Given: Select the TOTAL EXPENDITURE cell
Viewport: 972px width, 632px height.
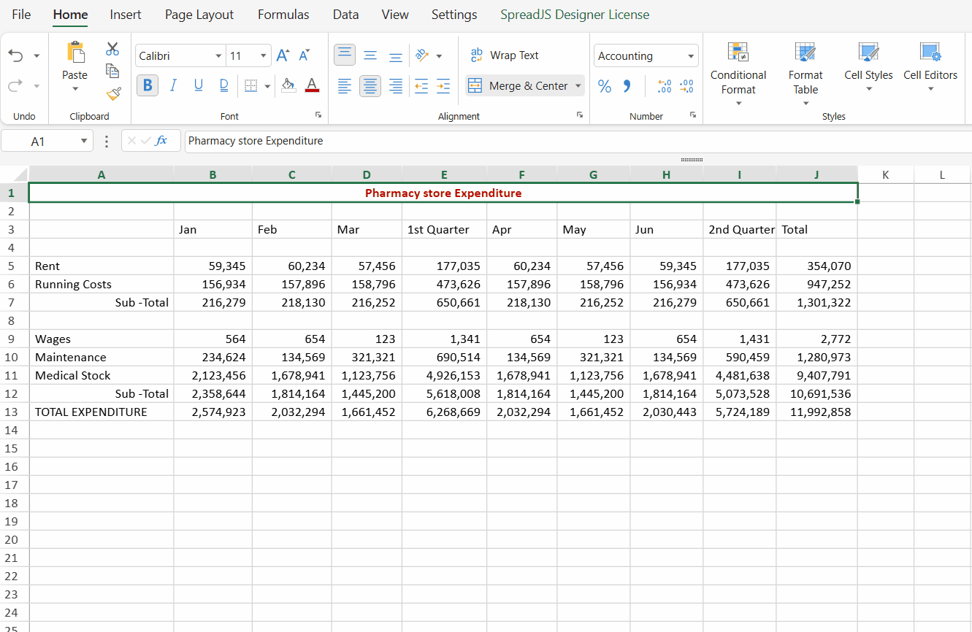Looking at the screenshot, I should [102, 412].
